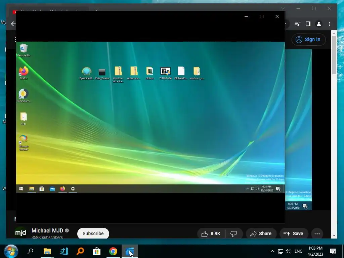Click the Store bag on the video's taskbar

pyautogui.click(x=42, y=189)
